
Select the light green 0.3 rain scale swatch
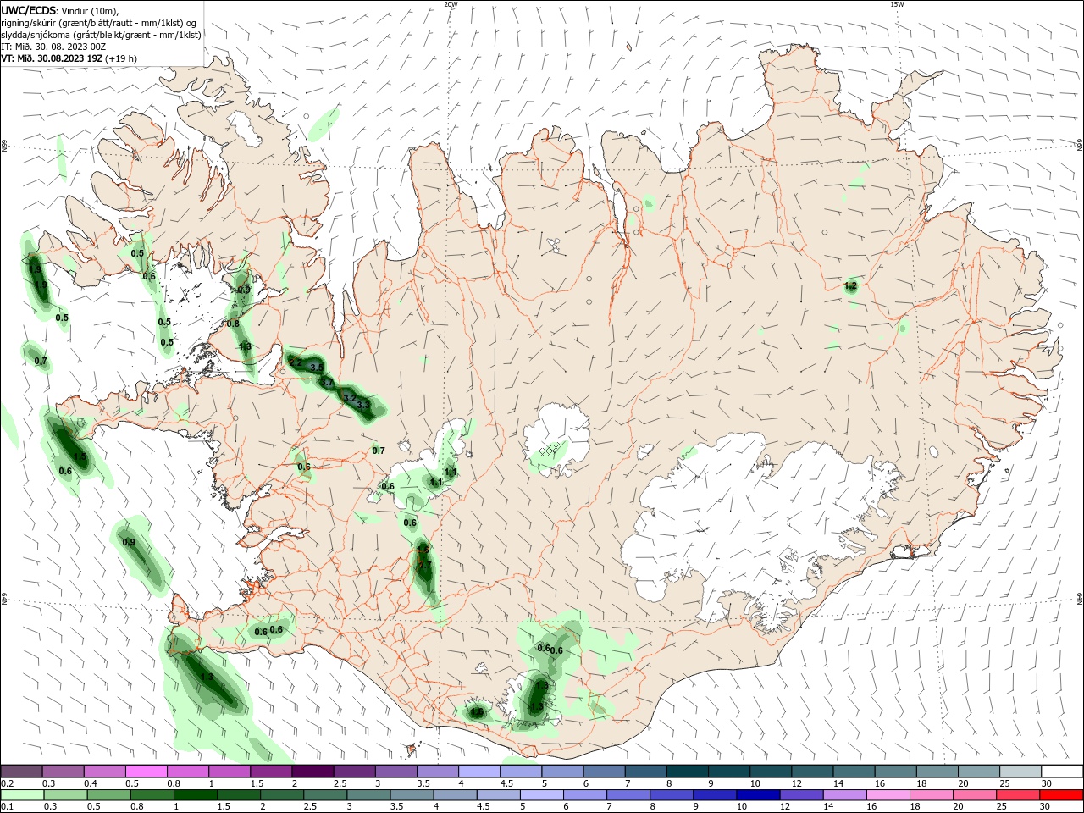pyautogui.click(x=67, y=795)
